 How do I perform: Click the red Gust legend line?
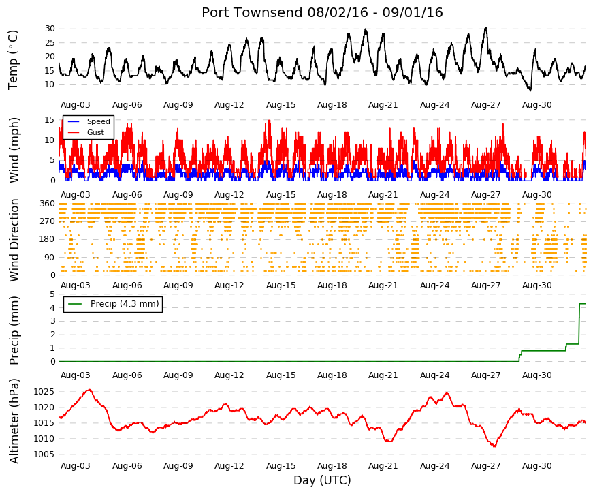[74, 132]
